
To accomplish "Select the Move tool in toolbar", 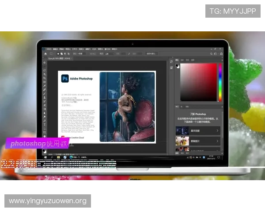I will click(45, 63).
